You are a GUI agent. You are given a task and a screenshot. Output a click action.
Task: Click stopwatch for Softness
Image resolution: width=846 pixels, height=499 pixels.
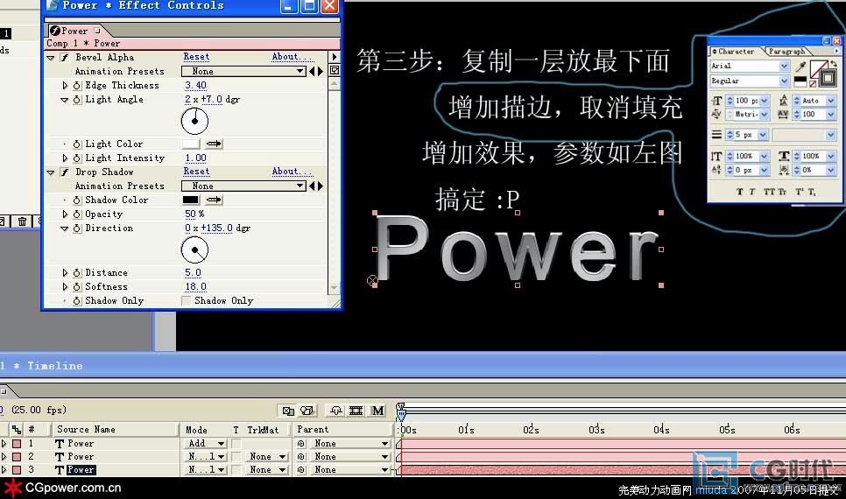pos(76,287)
